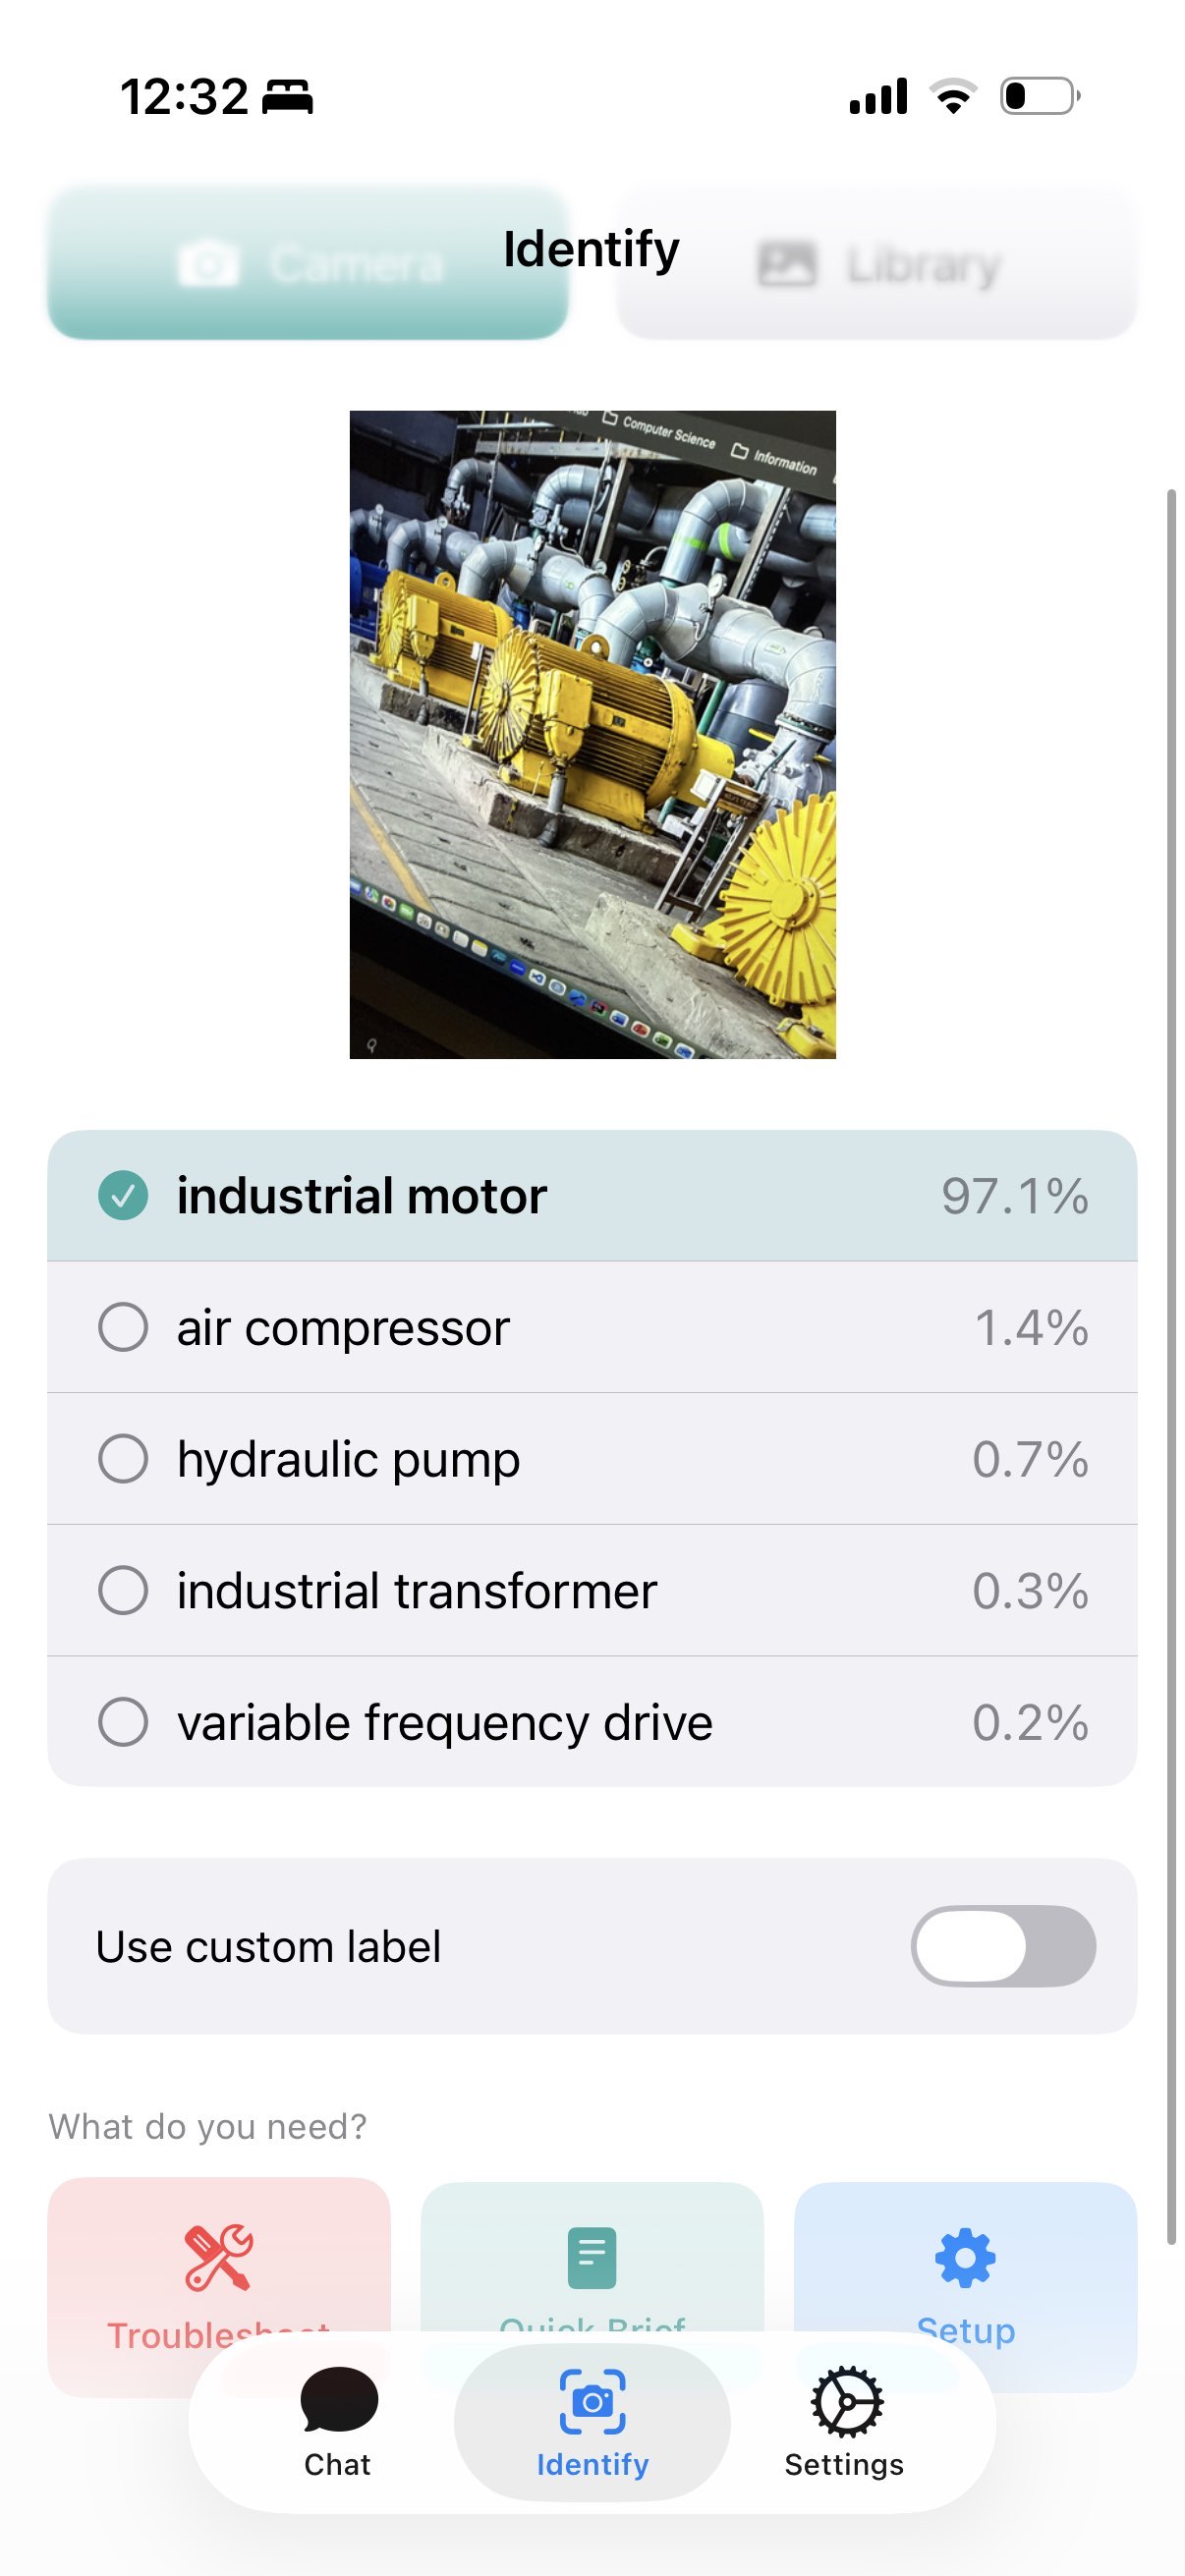
Task: Click the vertical scrollbar on the right edge
Action: coord(1170,1360)
